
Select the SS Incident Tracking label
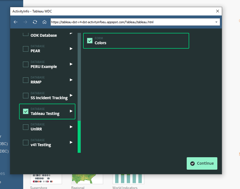pos(49,98)
